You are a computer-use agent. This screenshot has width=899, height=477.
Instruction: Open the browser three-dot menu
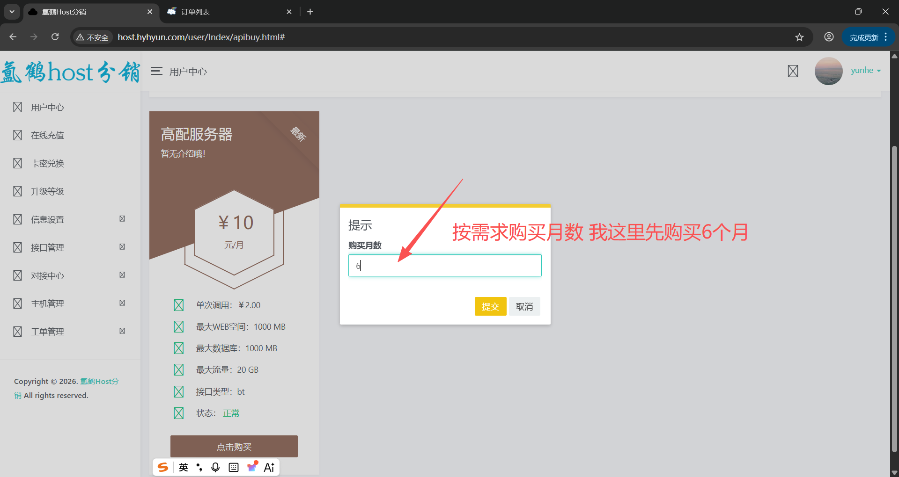tap(885, 37)
